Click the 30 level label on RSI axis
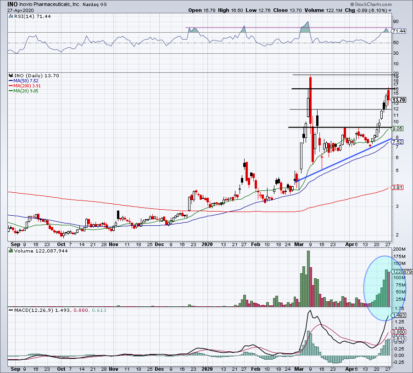413x373 pixels. (396, 53)
